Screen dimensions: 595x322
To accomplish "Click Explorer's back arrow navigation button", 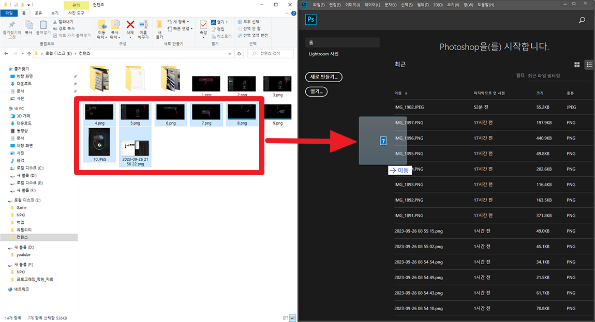I will [x=6, y=53].
